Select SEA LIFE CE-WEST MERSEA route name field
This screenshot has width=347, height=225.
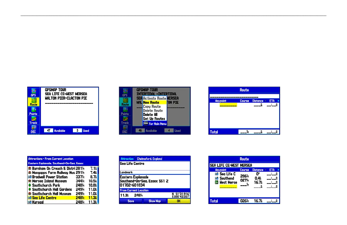(x=244, y=165)
